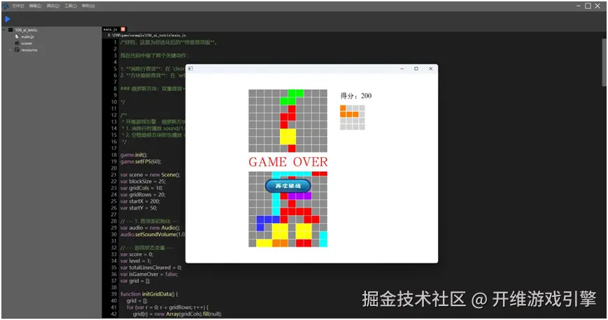Click the blue retry button in game
Viewport: 608px width, 320px height.
288,186
